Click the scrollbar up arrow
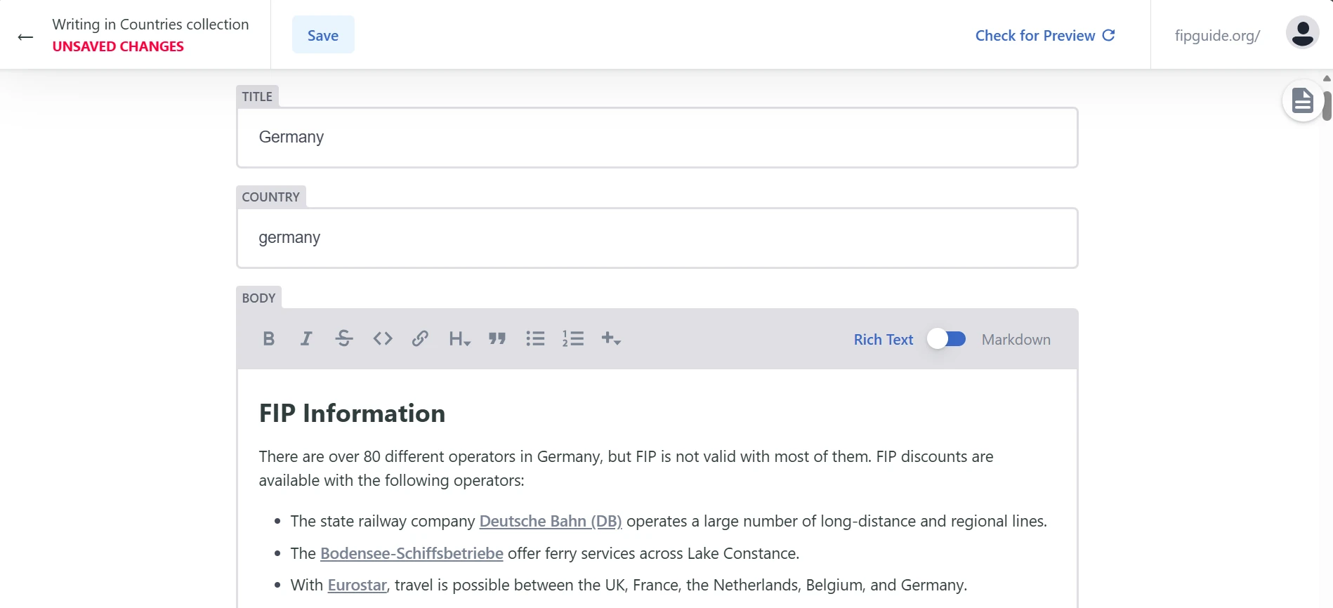Image resolution: width=1333 pixels, height=608 pixels. point(1327,78)
